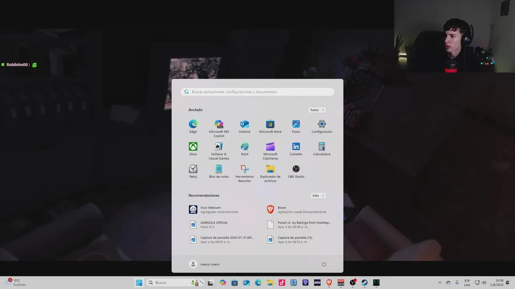Screen dimensions: 515x289
Task: Open Brave from recommendations
Action: [x=297, y=210]
